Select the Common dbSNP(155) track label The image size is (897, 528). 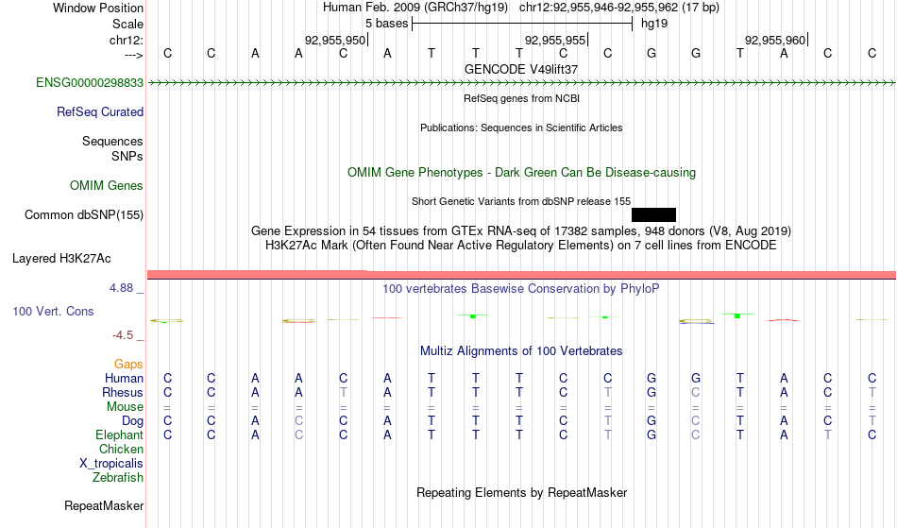coord(84,215)
